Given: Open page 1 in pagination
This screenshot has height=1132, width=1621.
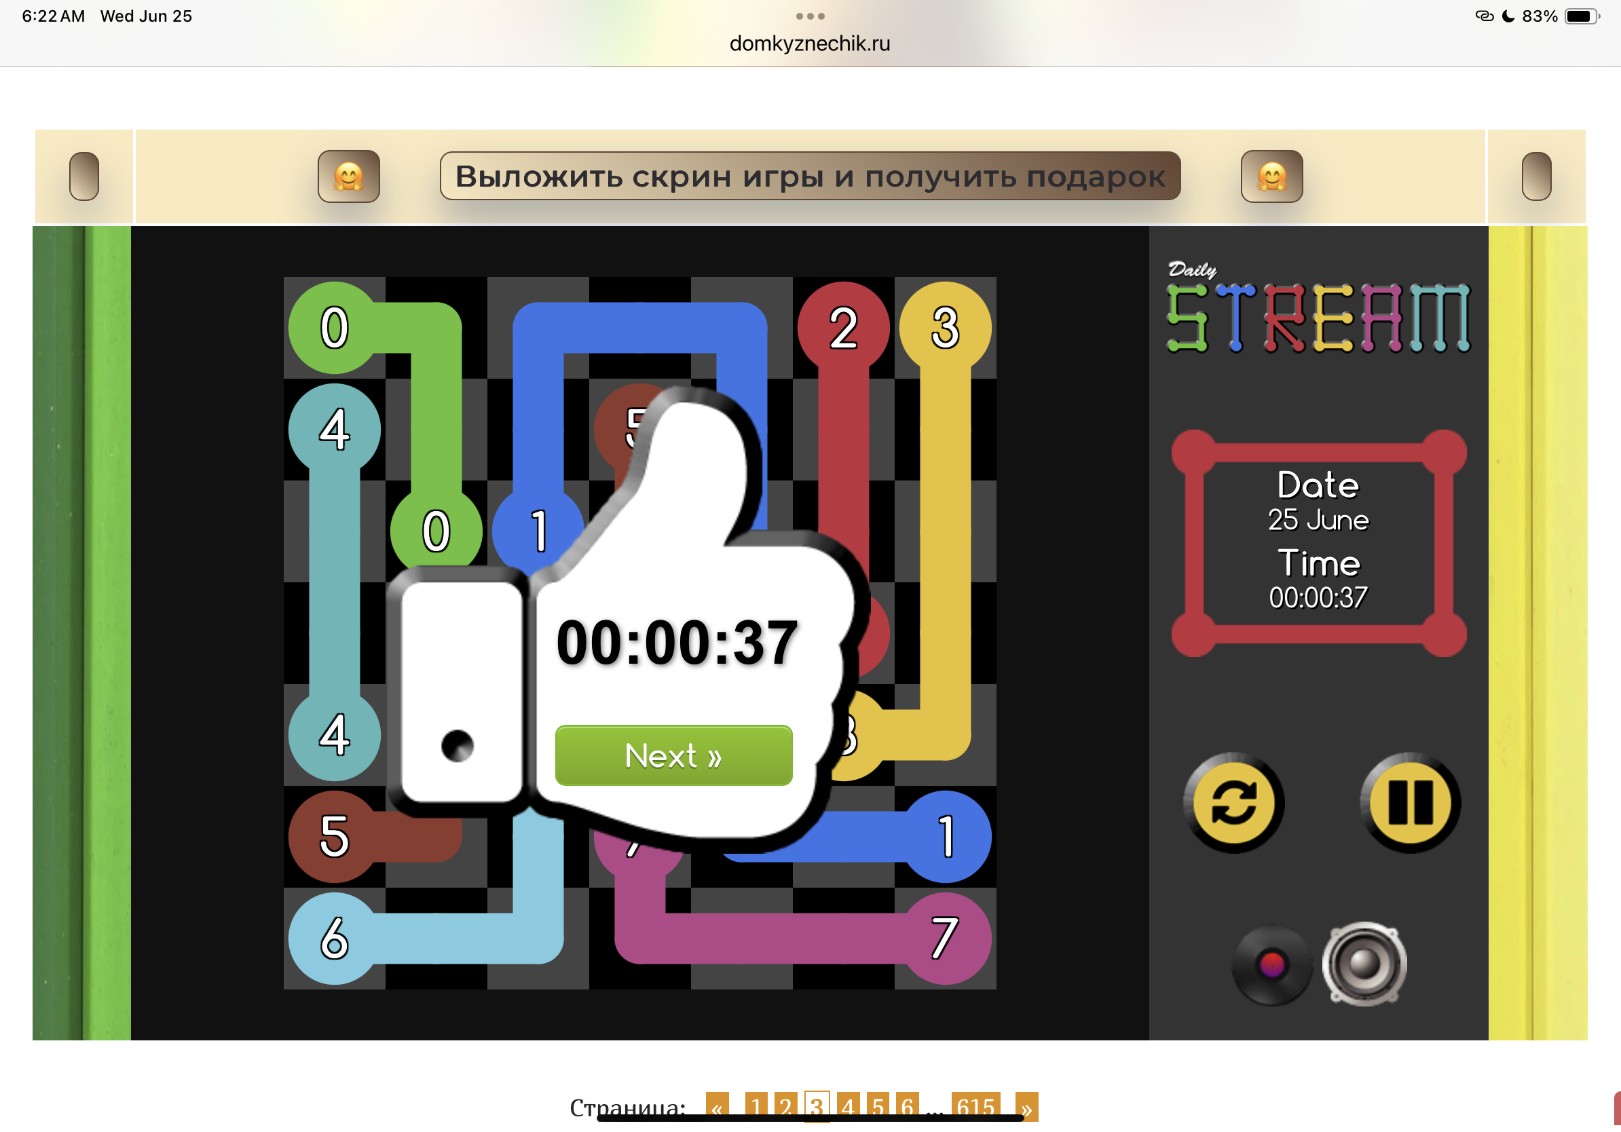Looking at the screenshot, I should [x=756, y=1108].
